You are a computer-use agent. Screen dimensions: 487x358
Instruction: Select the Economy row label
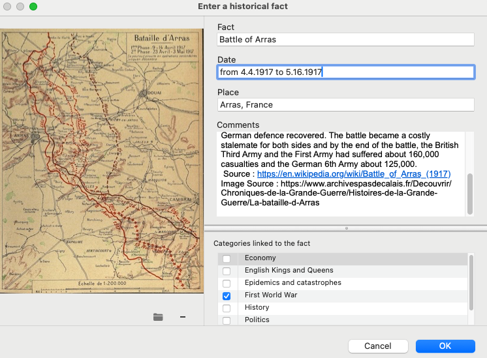[x=260, y=258]
